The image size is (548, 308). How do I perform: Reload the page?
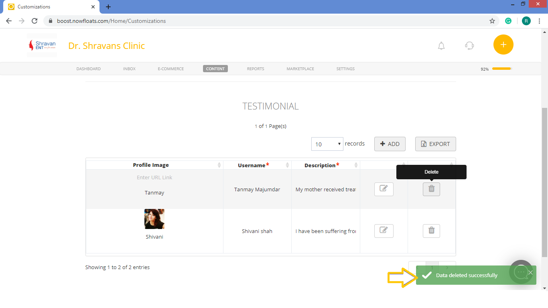35,21
